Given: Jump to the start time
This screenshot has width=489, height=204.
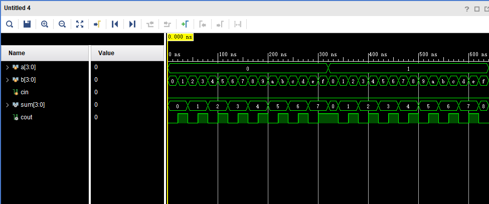Looking at the screenshot, I should click(115, 24).
